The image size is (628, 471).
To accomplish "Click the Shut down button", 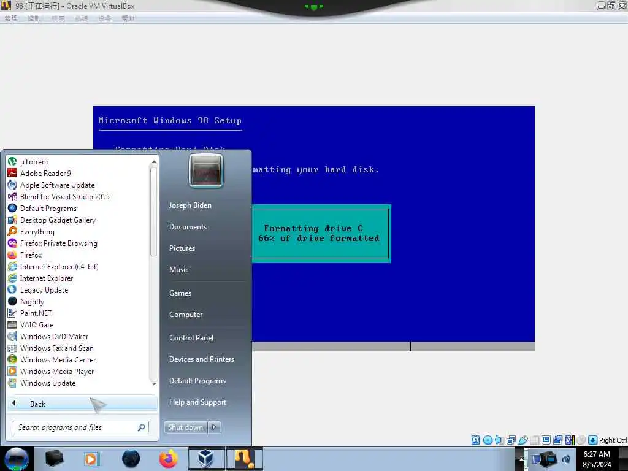I will tap(185, 427).
